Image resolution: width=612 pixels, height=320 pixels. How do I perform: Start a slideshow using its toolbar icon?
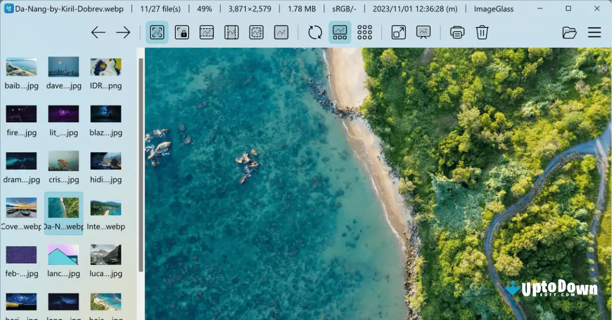click(x=423, y=32)
